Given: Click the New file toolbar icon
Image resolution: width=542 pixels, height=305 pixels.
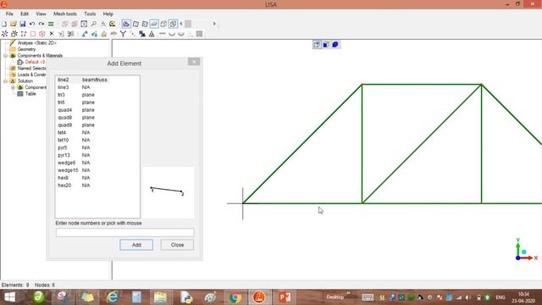Looking at the screenshot, I should click(x=4, y=24).
